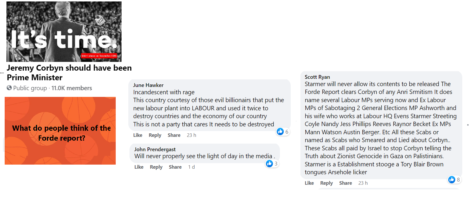Click the like reaction icon on John Prendergast's comment
The image size is (469, 197).
click(x=269, y=164)
